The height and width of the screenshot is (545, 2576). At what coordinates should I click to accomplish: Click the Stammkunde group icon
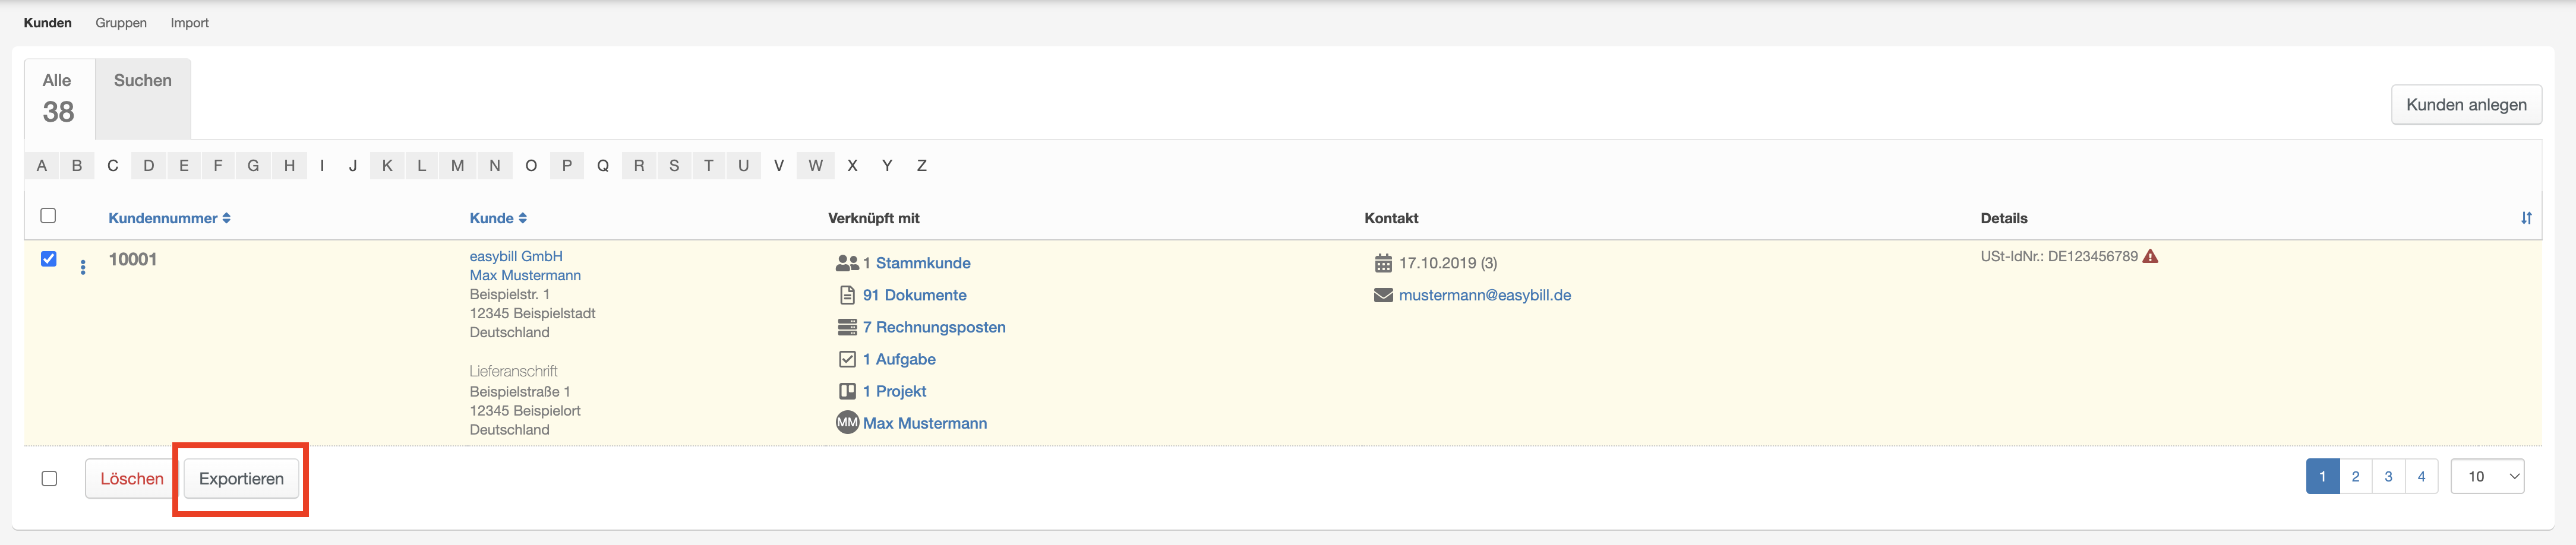(847, 263)
